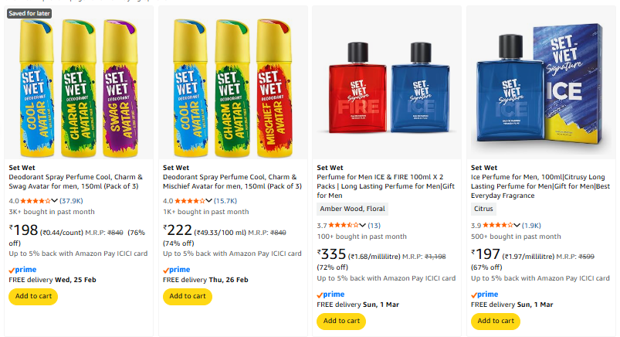View the 1.9K ratings count link

click(x=533, y=226)
